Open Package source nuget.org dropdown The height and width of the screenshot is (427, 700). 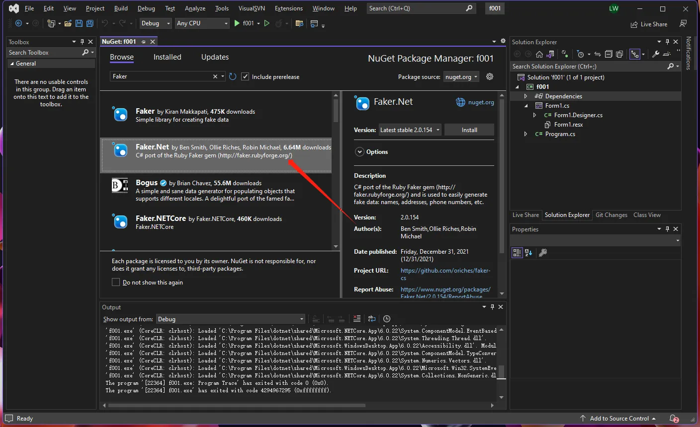[461, 76]
